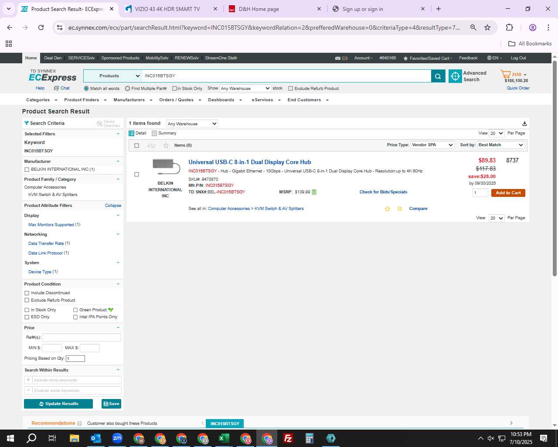Open the Products search type dropdown

[112, 76]
